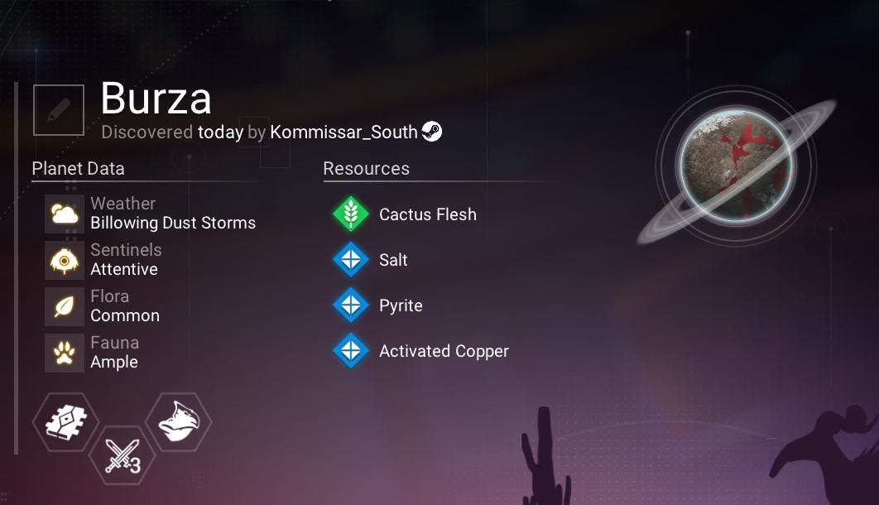This screenshot has height=505, width=879.
Task: Click the ringed planet thumbnail
Action: pos(736,166)
